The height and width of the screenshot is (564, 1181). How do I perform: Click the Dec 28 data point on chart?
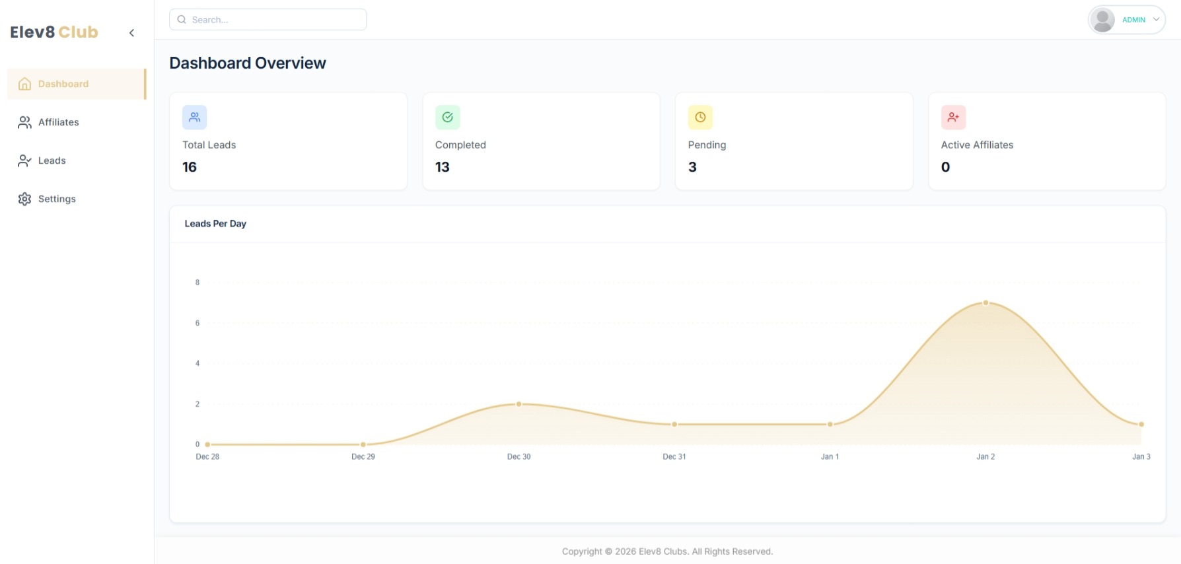point(207,444)
